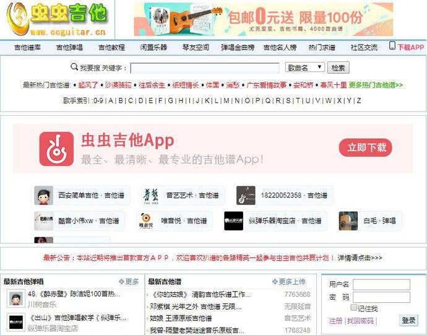
Task: Open 闲置乐器 menu
Action: click(x=153, y=48)
